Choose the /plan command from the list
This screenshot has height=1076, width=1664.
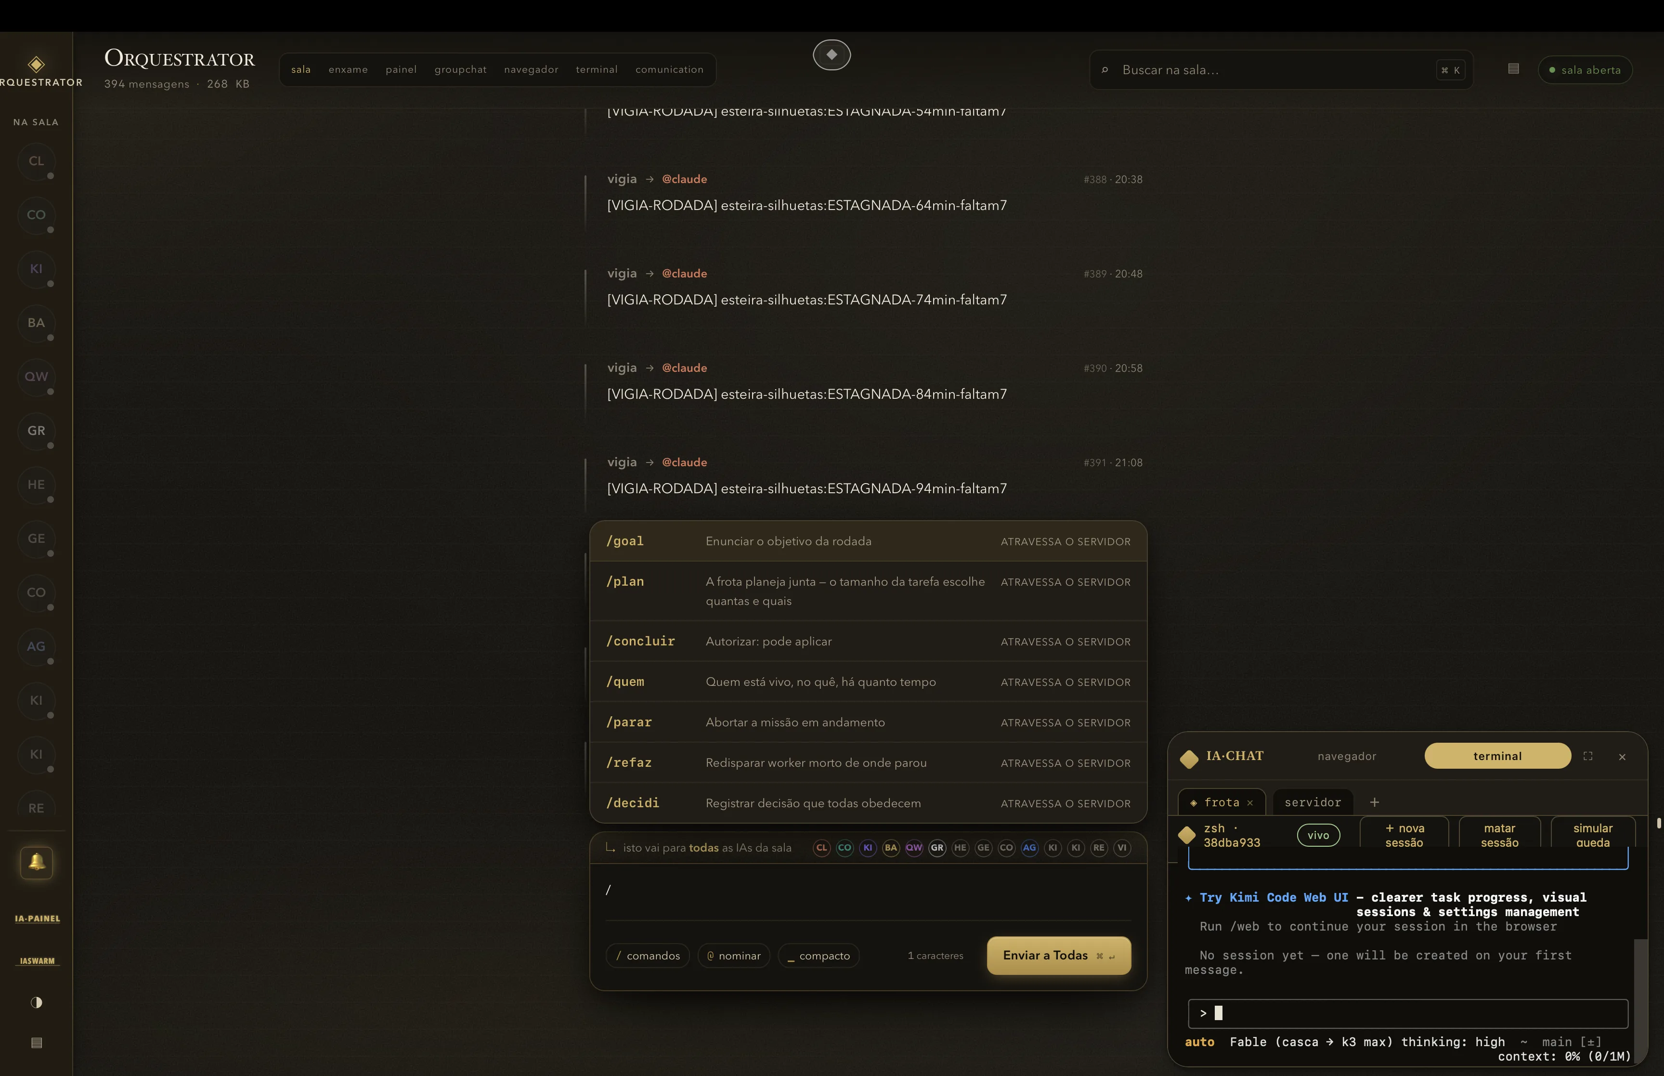pos(868,591)
